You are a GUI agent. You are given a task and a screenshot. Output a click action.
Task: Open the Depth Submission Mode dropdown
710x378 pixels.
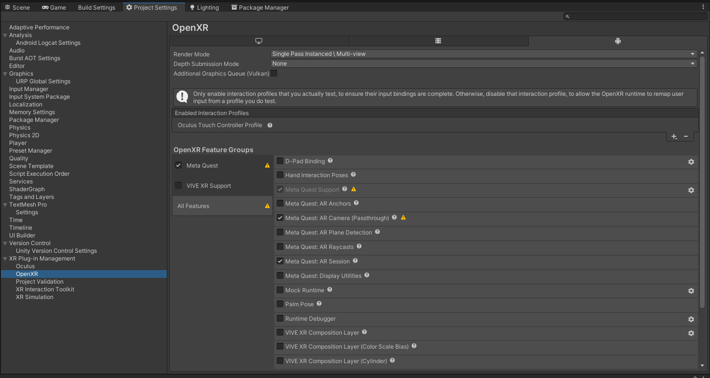(x=483, y=64)
